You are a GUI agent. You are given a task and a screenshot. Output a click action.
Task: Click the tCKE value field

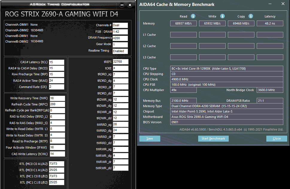pos(121,68)
